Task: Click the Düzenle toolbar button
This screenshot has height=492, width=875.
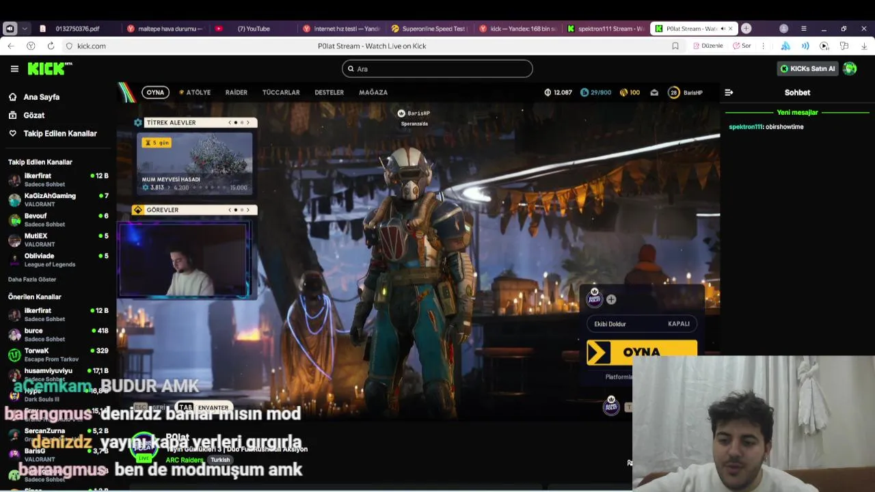Action: click(x=708, y=46)
